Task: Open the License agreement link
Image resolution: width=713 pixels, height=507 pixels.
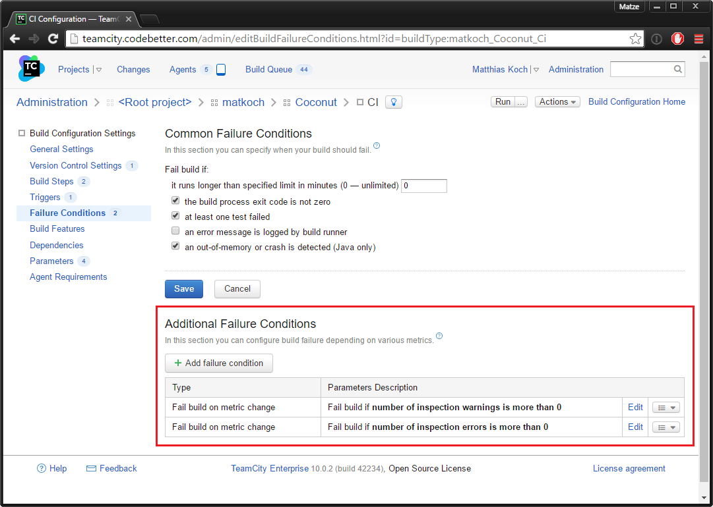Action: pos(629,468)
